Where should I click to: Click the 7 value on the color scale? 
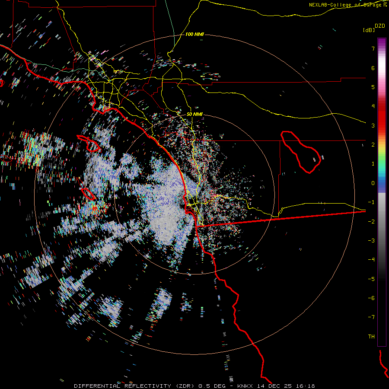tap(373, 48)
